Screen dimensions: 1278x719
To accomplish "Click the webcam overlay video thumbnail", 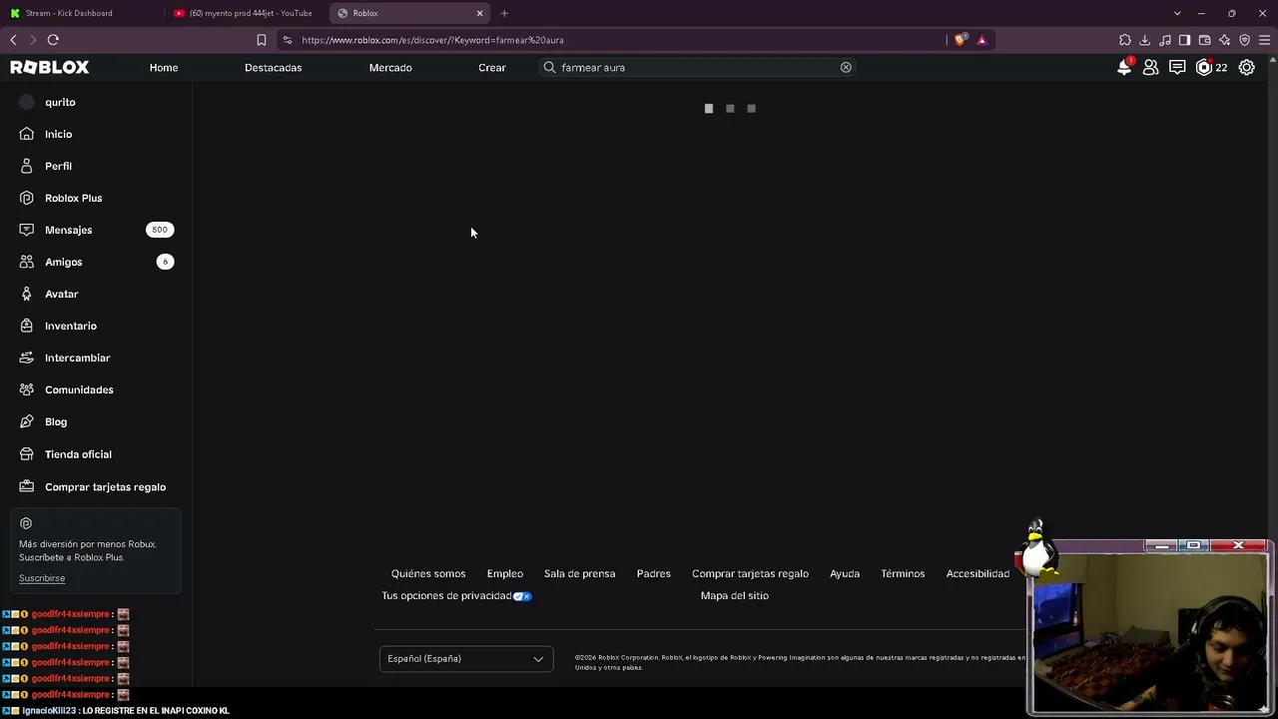I will pos(1150,632).
